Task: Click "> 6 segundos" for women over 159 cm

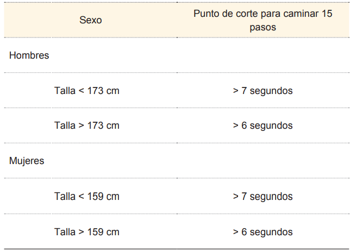Action: [263, 232]
